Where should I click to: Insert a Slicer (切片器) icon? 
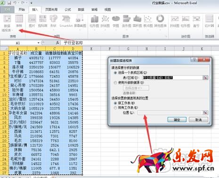209,21
